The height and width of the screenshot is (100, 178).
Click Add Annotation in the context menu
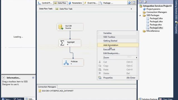tap(118, 45)
